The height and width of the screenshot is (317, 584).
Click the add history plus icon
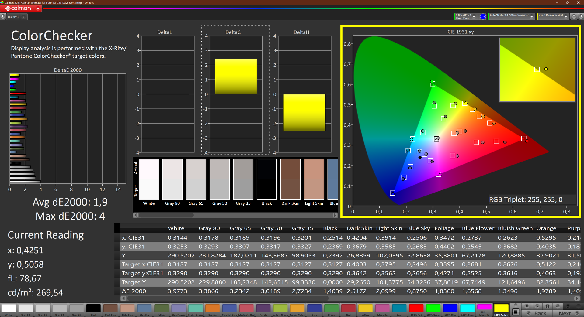point(24,17)
